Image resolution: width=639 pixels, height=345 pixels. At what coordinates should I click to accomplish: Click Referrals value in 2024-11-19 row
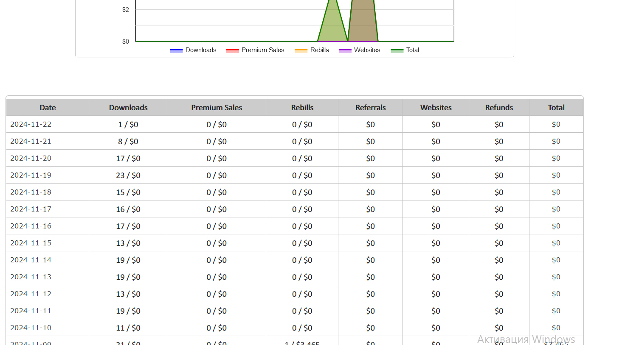371,175
